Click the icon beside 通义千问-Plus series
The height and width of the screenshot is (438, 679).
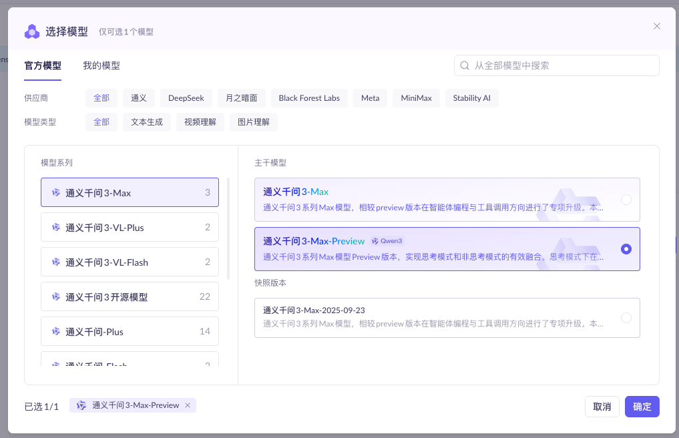click(x=56, y=331)
